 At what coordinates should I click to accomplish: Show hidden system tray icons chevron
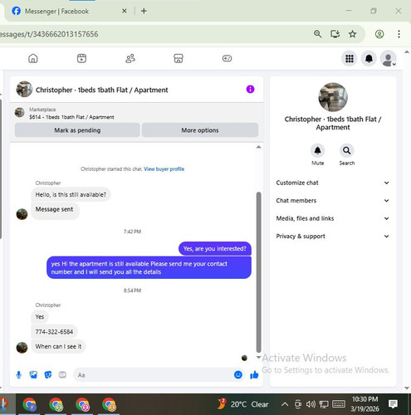click(x=285, y=404)
